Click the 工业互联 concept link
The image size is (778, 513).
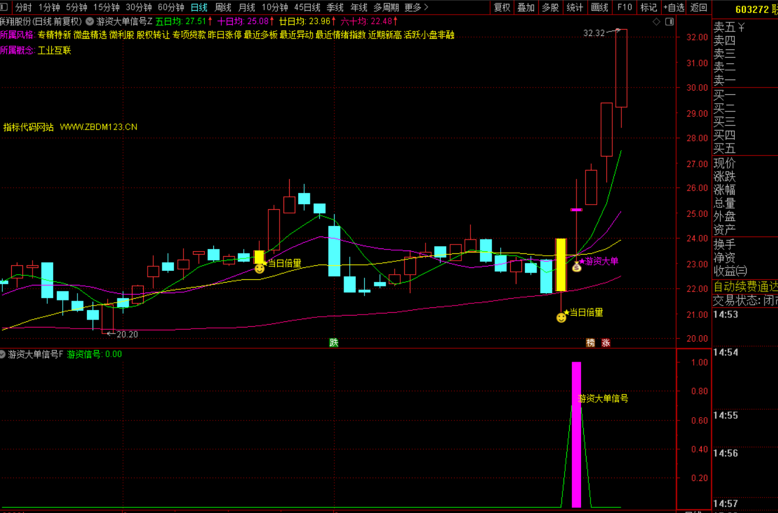coord(54,50)
